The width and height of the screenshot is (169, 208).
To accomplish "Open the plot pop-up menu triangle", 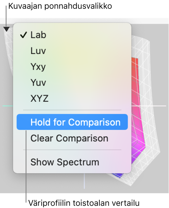I will coord(6,29).
